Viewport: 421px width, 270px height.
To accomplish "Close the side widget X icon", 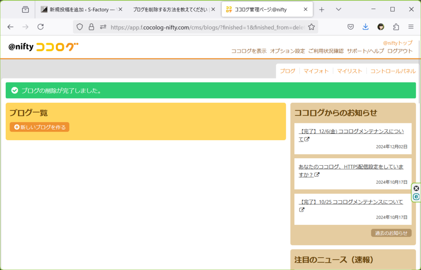I will click(x=416, y=188).
